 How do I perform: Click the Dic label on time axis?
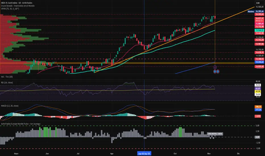(x=238, y=154)
